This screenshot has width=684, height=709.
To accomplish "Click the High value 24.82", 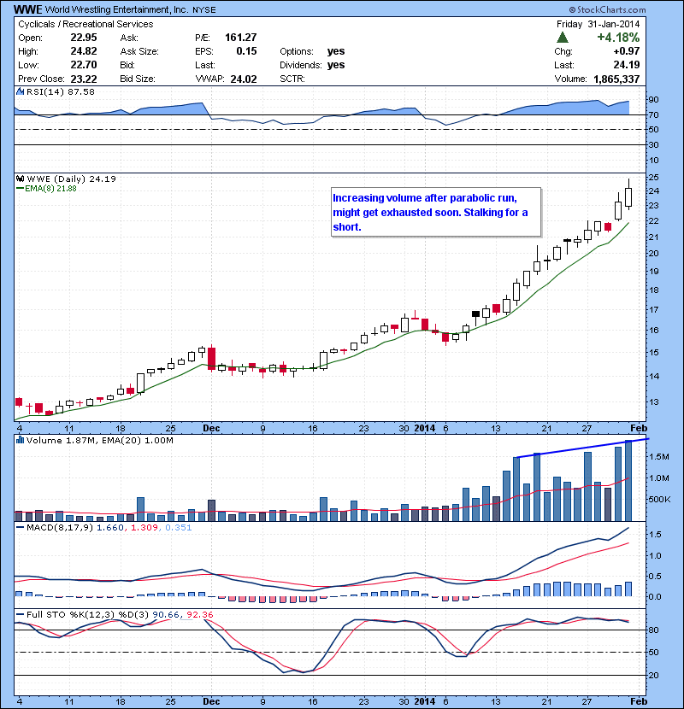I will pyautogui.click(x=84, y=51).
